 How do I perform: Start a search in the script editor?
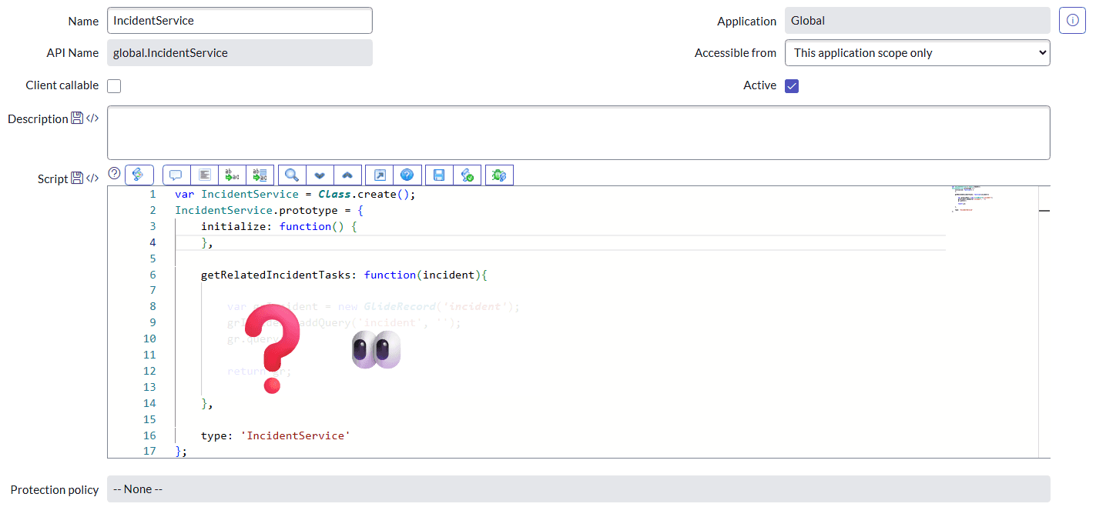[291, 175]
